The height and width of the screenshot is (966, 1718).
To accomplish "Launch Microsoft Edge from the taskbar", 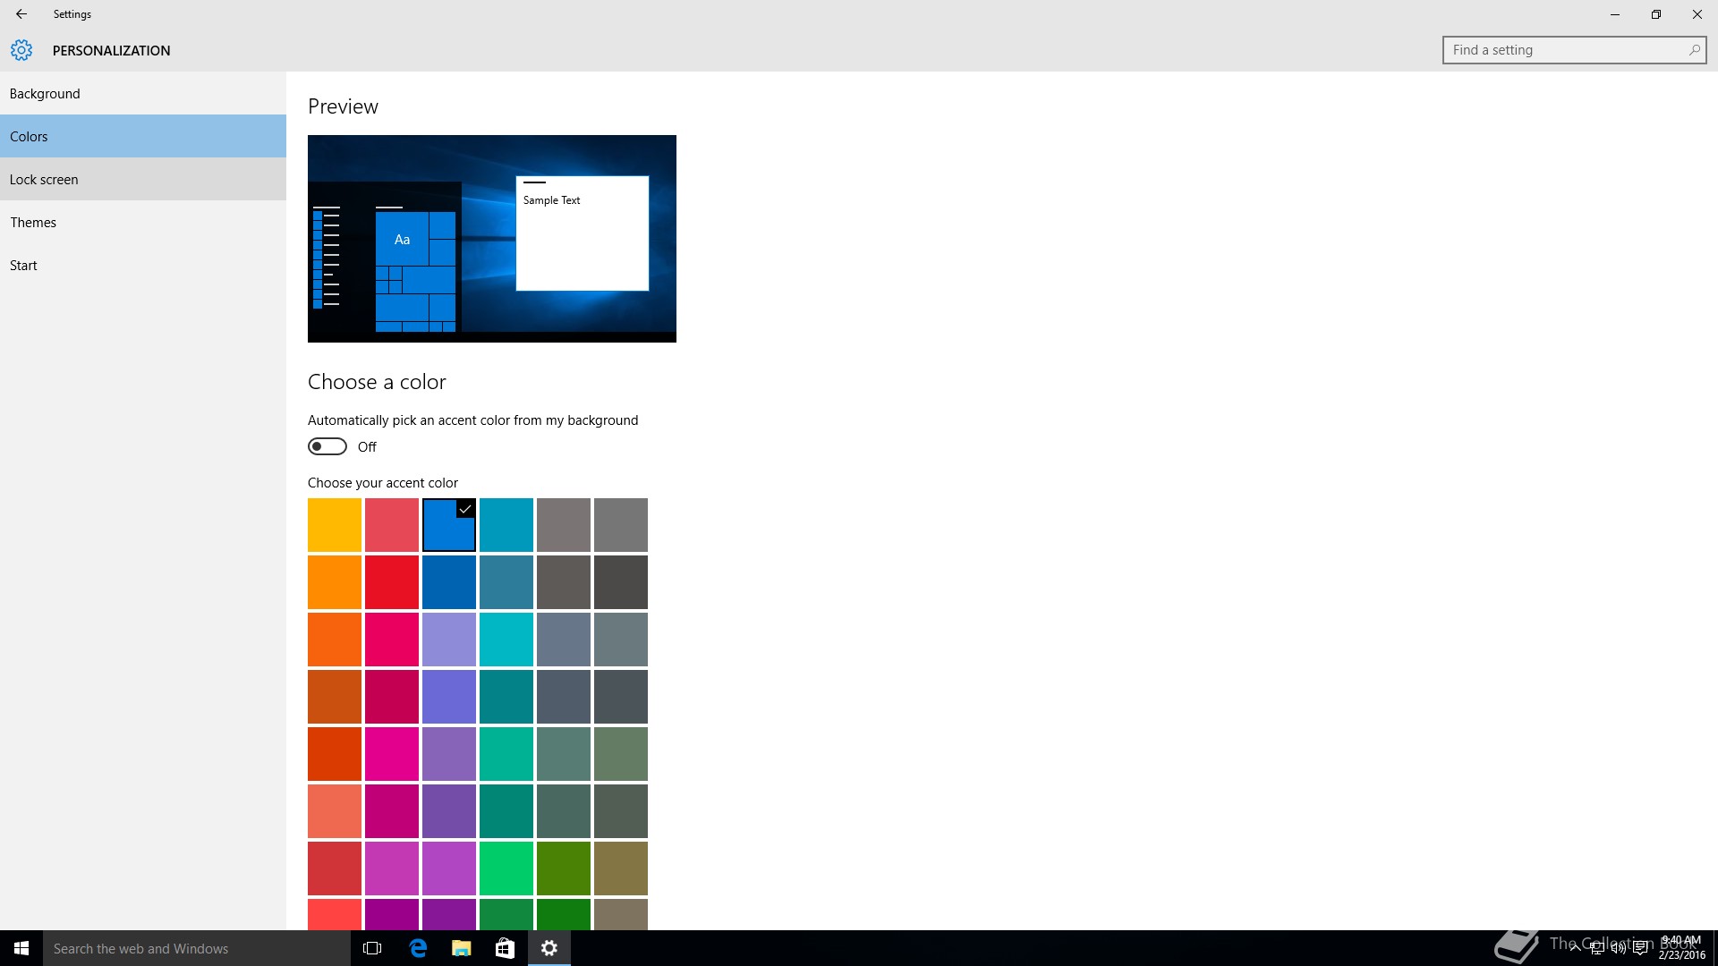I will coord(418,948).
